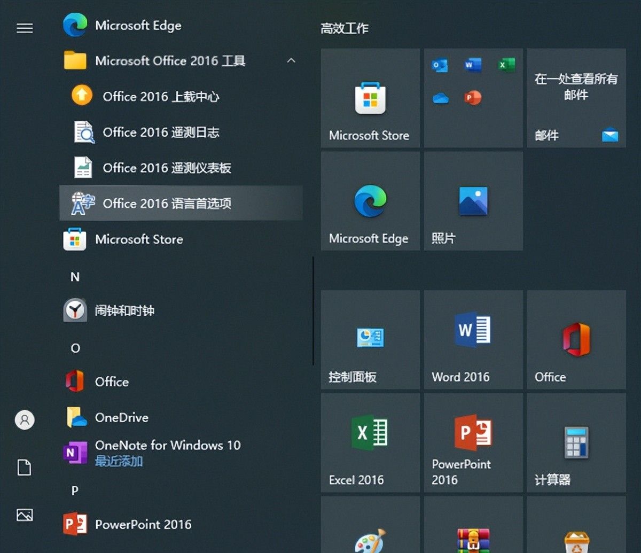The height and width of the screenshot is (553, 641).
Task: Click the Microsoft Store icon in app list
Action: (x=75, y=239)
